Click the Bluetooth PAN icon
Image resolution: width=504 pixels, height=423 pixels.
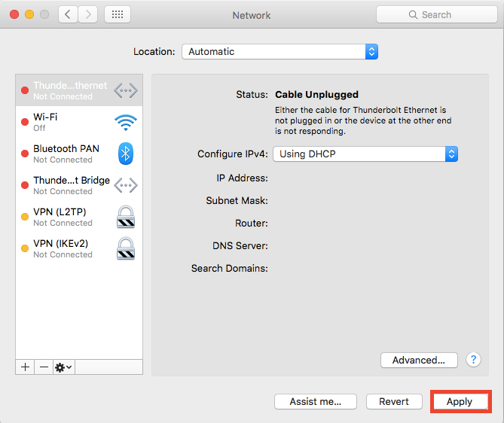[x=125, y=154]
